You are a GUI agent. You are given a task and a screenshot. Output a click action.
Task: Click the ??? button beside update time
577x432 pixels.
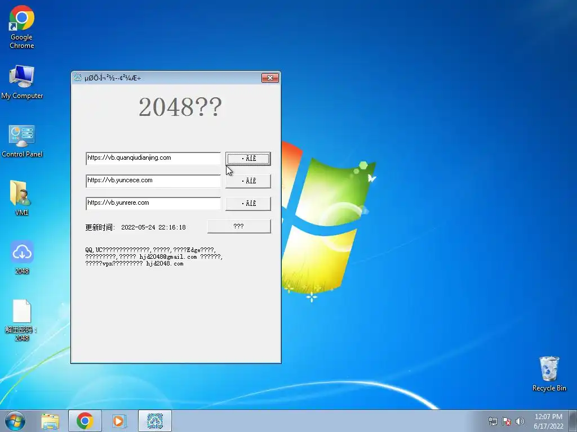[239, 226]
